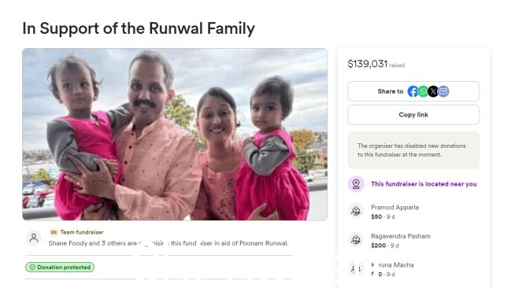
Task: Click Pramod Apparla's donor avatar icon
Action: (x=356, y=211)
